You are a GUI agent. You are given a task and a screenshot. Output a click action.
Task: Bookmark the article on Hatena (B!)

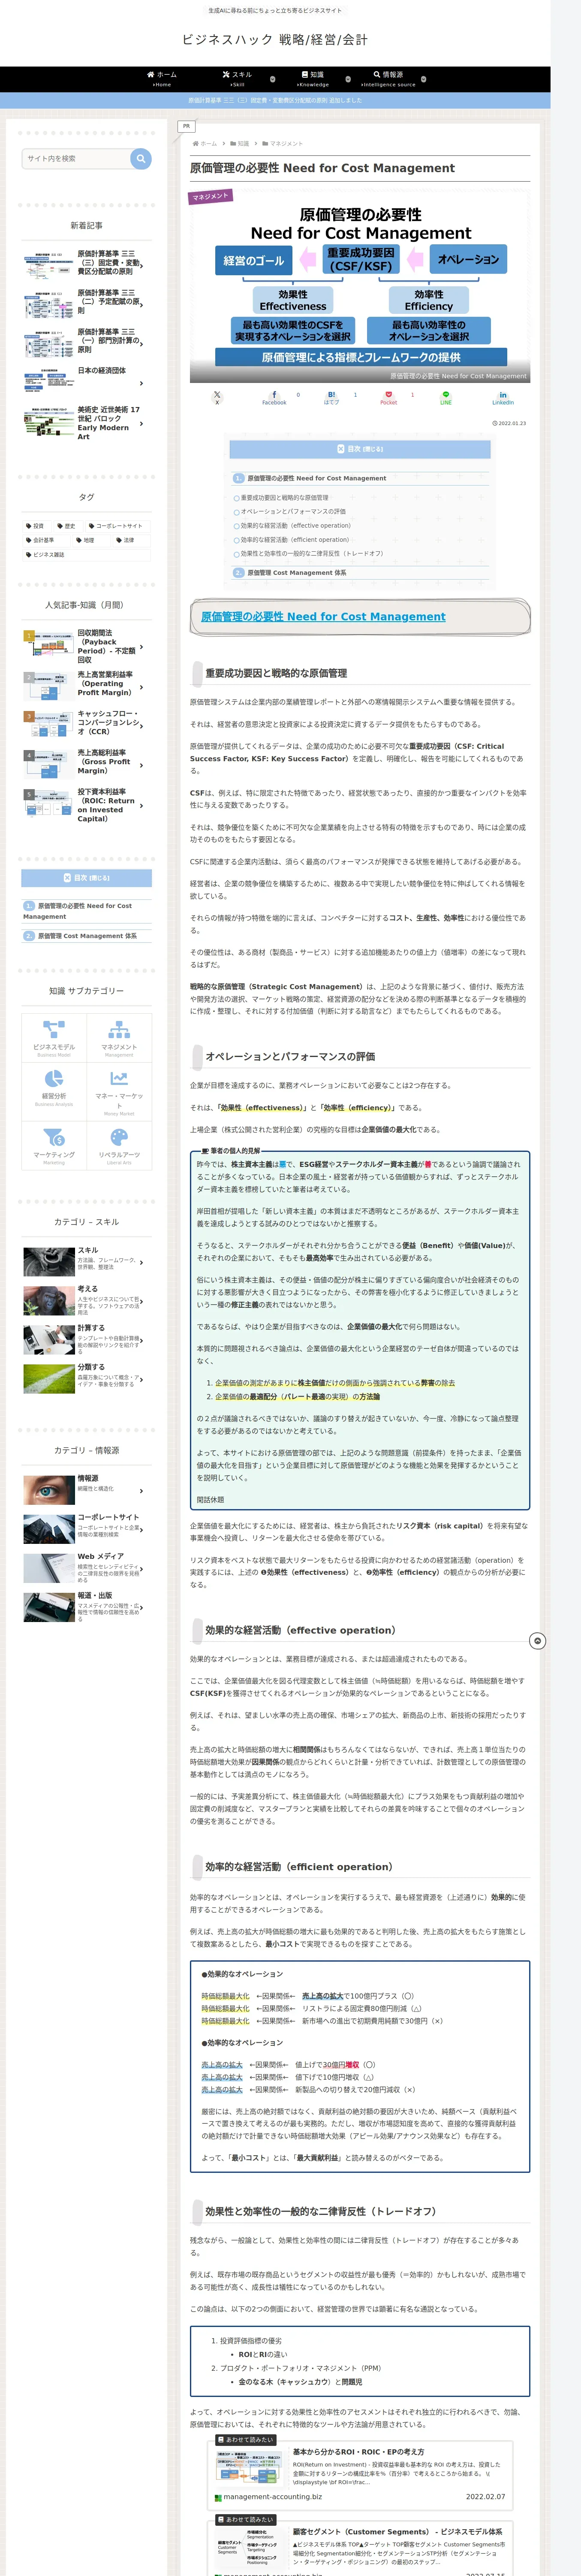point(331,398)
